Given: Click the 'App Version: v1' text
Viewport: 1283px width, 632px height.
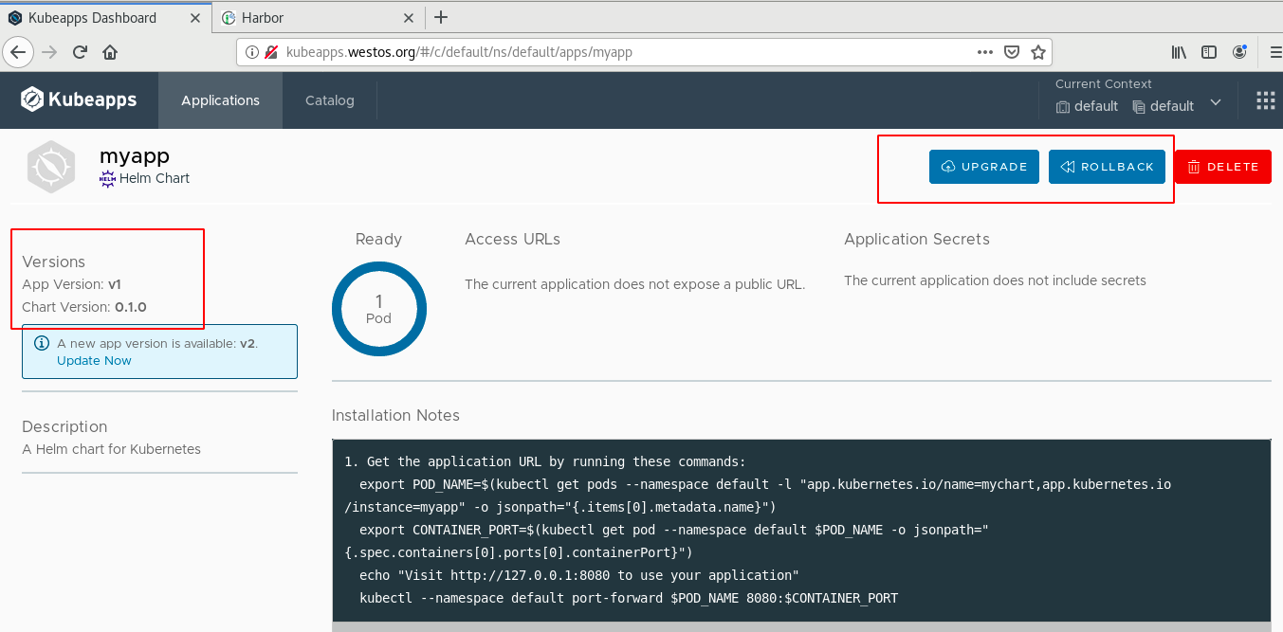Looking at the screenshot, I should coord(72,284).
